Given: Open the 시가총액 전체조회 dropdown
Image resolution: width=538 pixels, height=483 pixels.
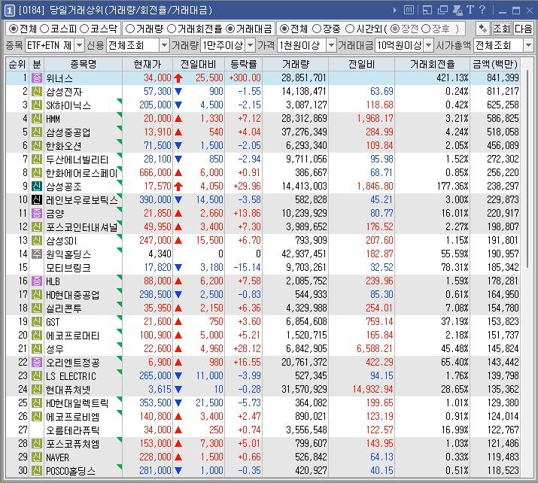Looking at the screenshot, I should (528, 45).
